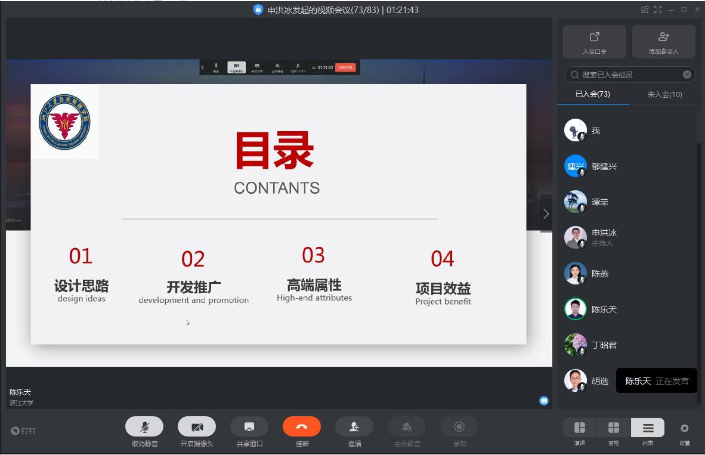705x455 pixels.
Task: Click the red 结束共享 button
Action: click(347, 67)
